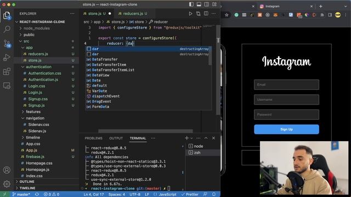Click Prettier status bar item
Viewport: 351px width, 197px height.
coord(190,194)
